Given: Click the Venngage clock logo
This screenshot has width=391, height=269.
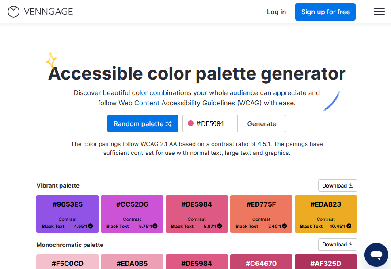Looking at the screenshot, I should [13, 12].
